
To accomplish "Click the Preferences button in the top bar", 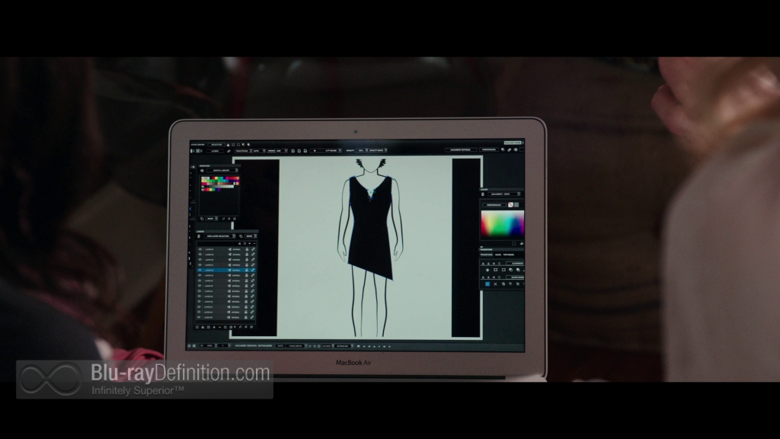I will [x=489, y=150].
